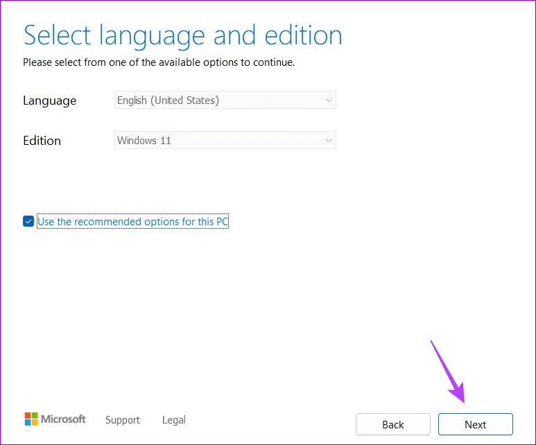Click the 'Use the recommended options for this PC' label
536x445 pixels.
pos(132,222)
